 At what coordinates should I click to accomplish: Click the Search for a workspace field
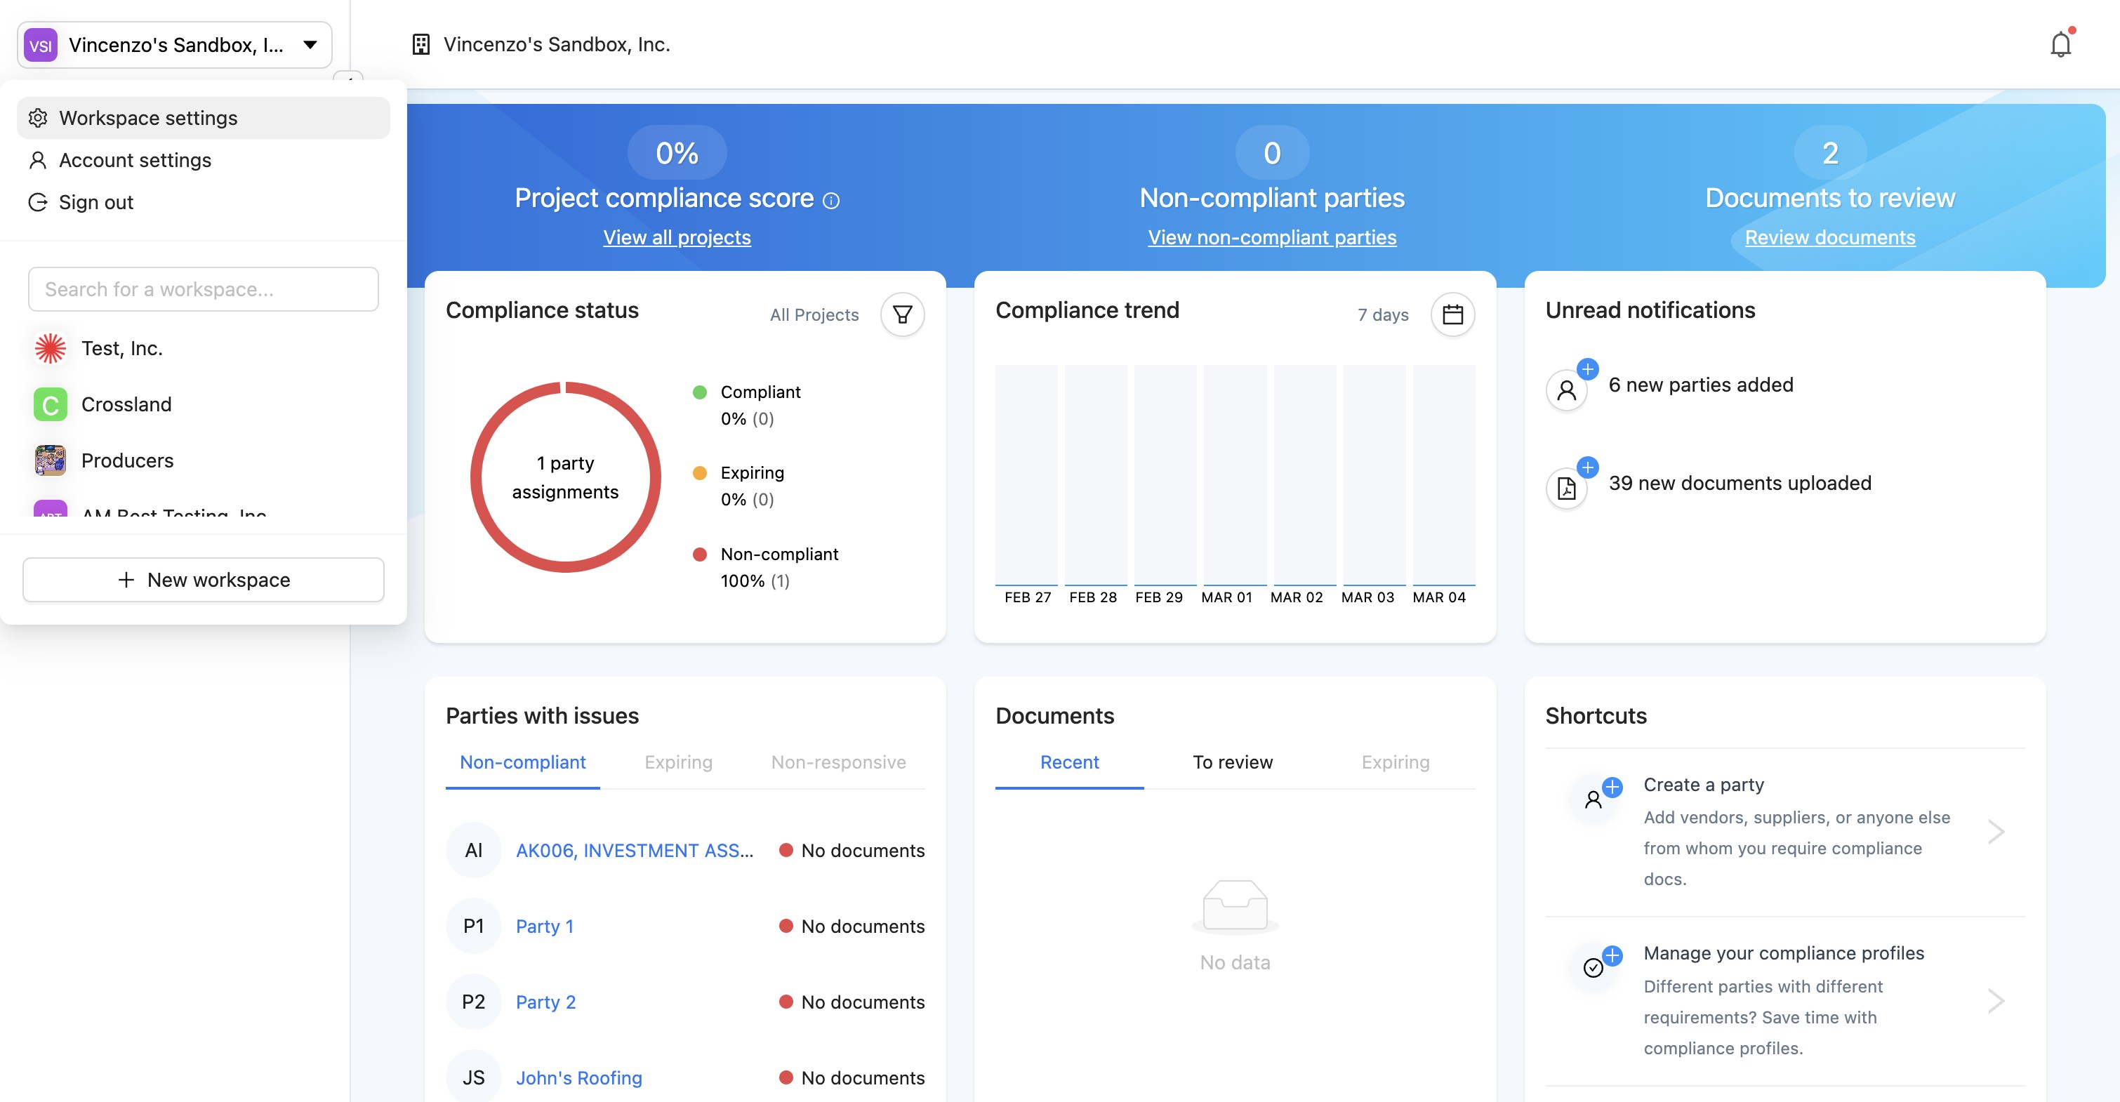[204, 289]
